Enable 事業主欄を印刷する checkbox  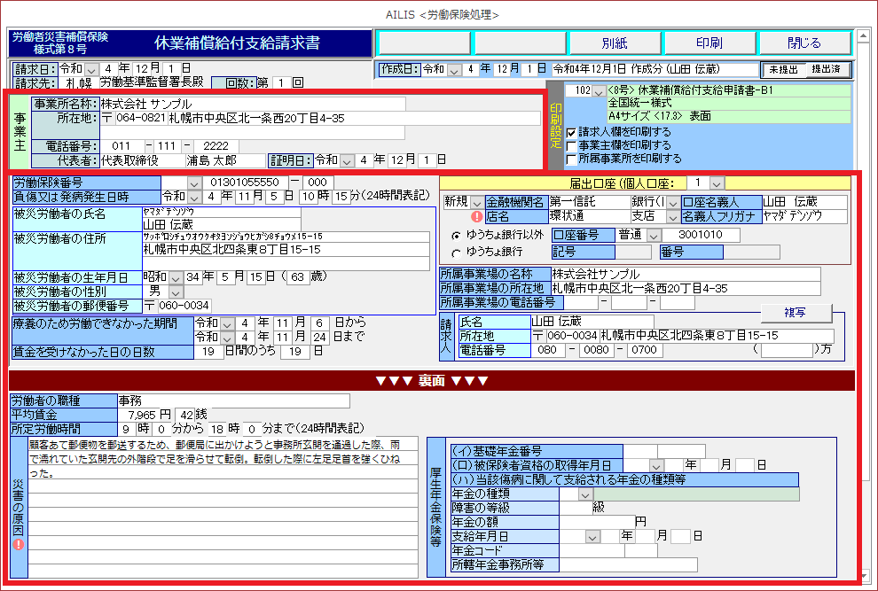(x=572, y=145)
